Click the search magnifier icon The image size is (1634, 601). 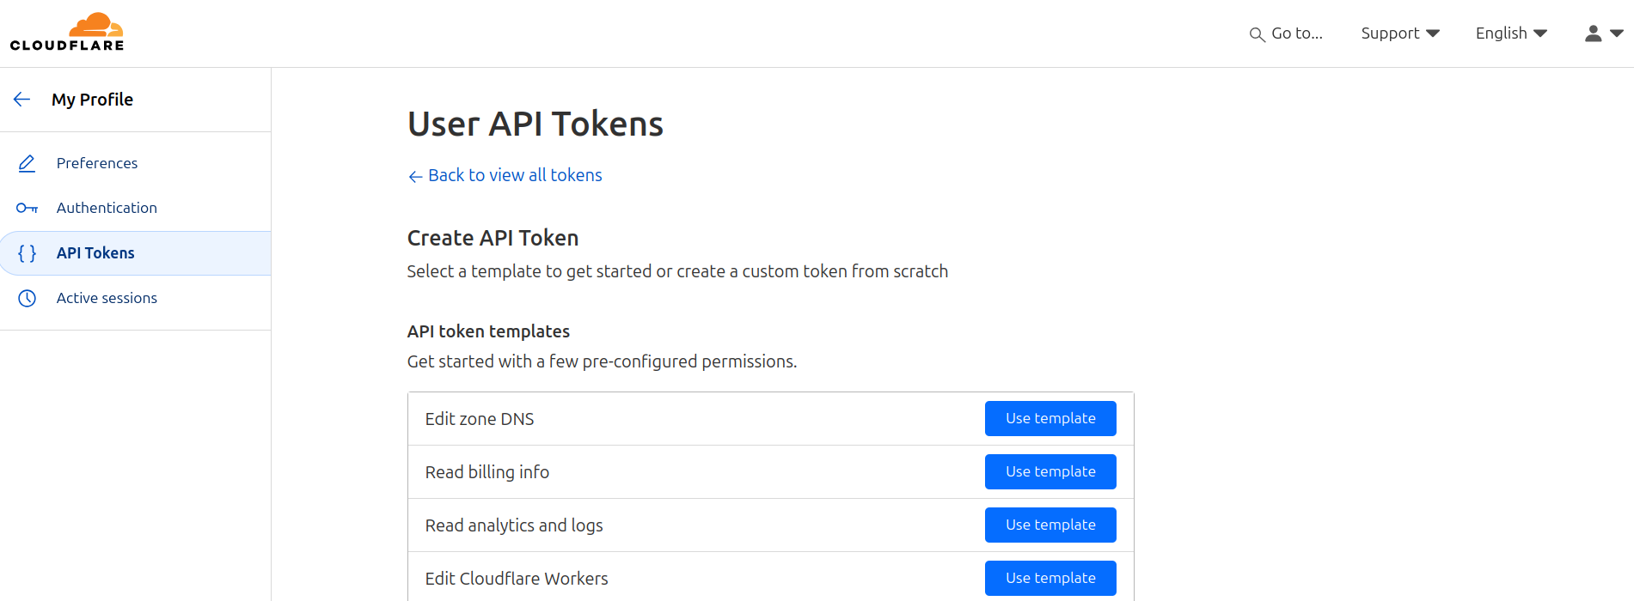click(x=1257, y=34)
